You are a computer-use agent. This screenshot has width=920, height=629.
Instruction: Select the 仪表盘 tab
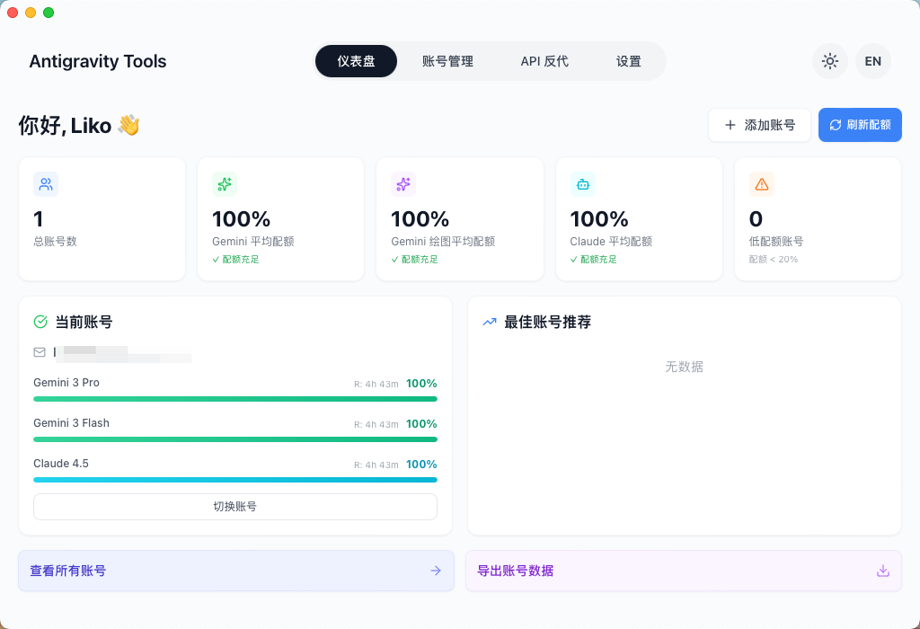coord(356,61)
